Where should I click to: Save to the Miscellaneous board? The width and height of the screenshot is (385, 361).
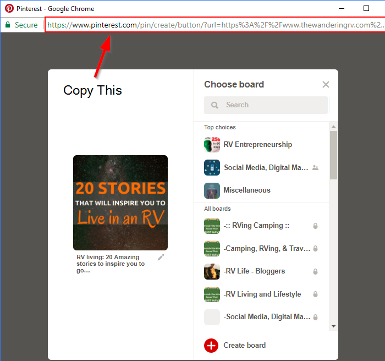click(247, 190)
